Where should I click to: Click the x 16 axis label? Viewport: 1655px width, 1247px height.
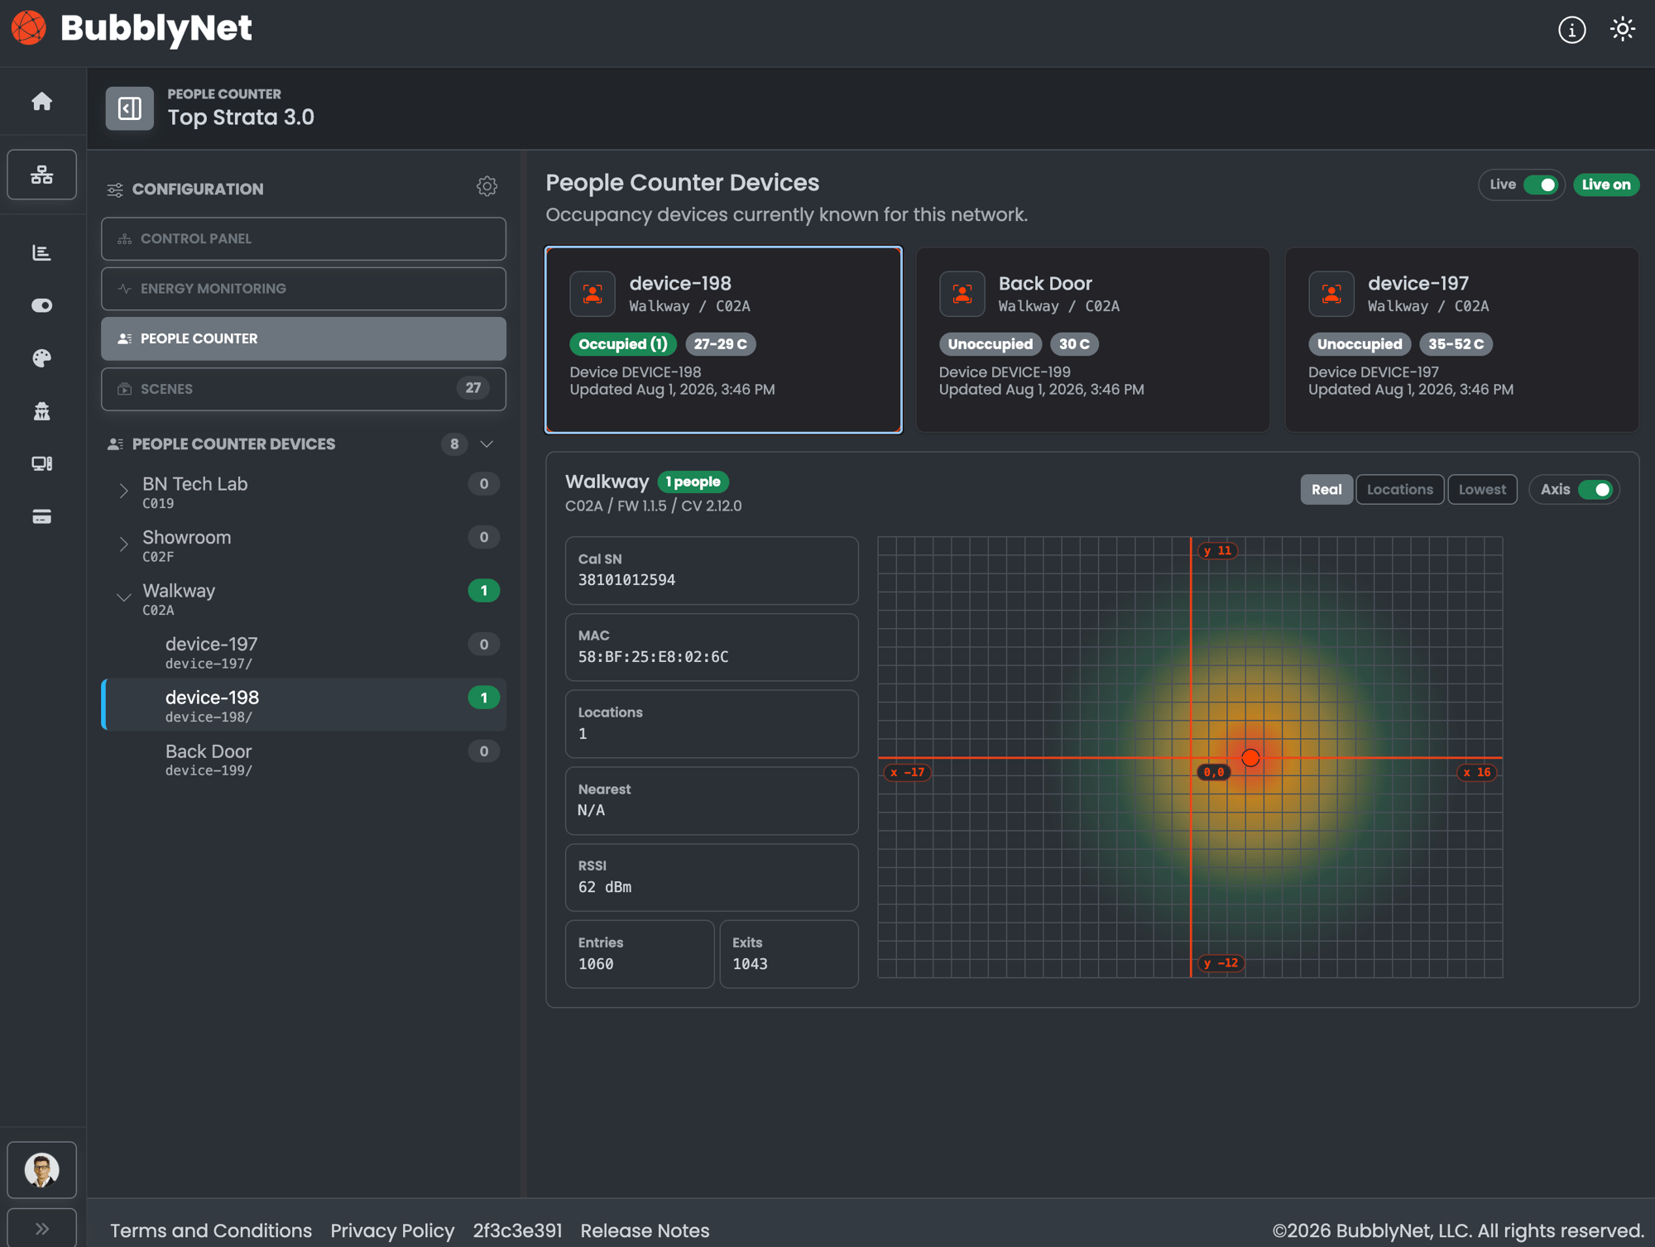click(1477, 772)
